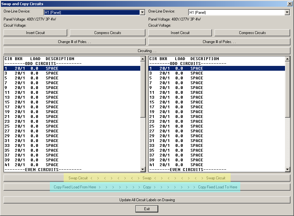Viewport: 294px width, 216px height.
Task: Select circuit 13 in the left list
Action: [72, 97]
